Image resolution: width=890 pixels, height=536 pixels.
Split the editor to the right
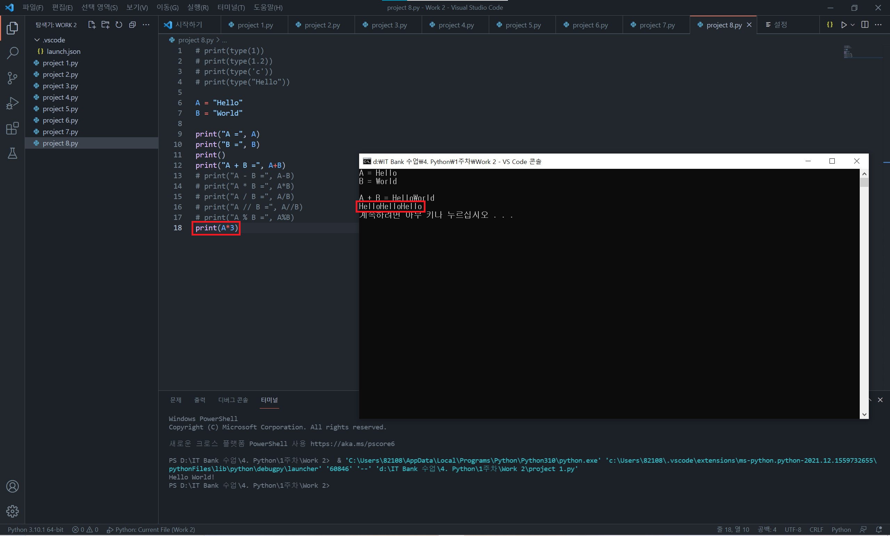[x=865, y=25]
